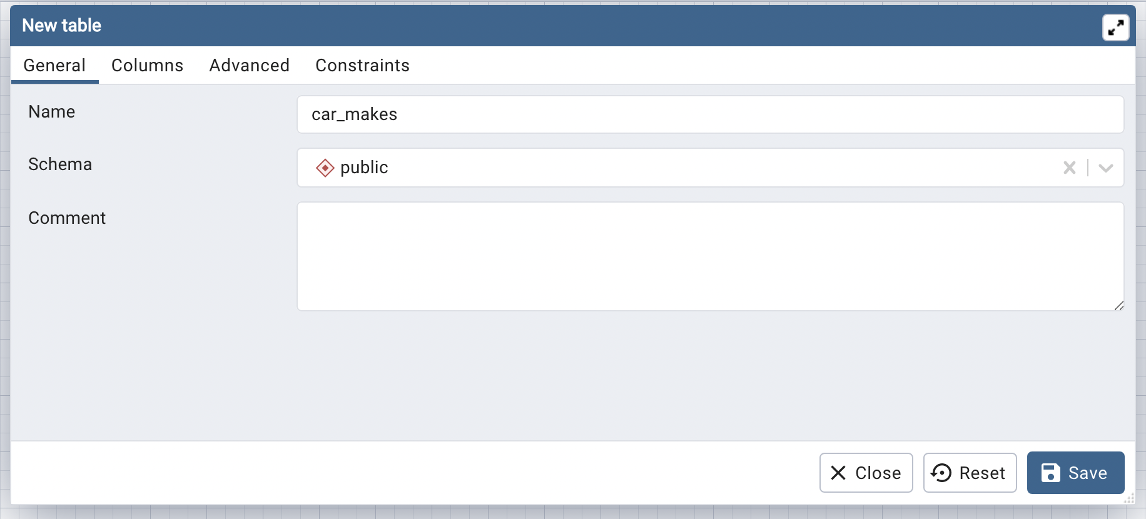Image resolution: width=1146 pixels, height=519 pixels.
Task: Click the public schema diamond icon
Action: point(325,168)
